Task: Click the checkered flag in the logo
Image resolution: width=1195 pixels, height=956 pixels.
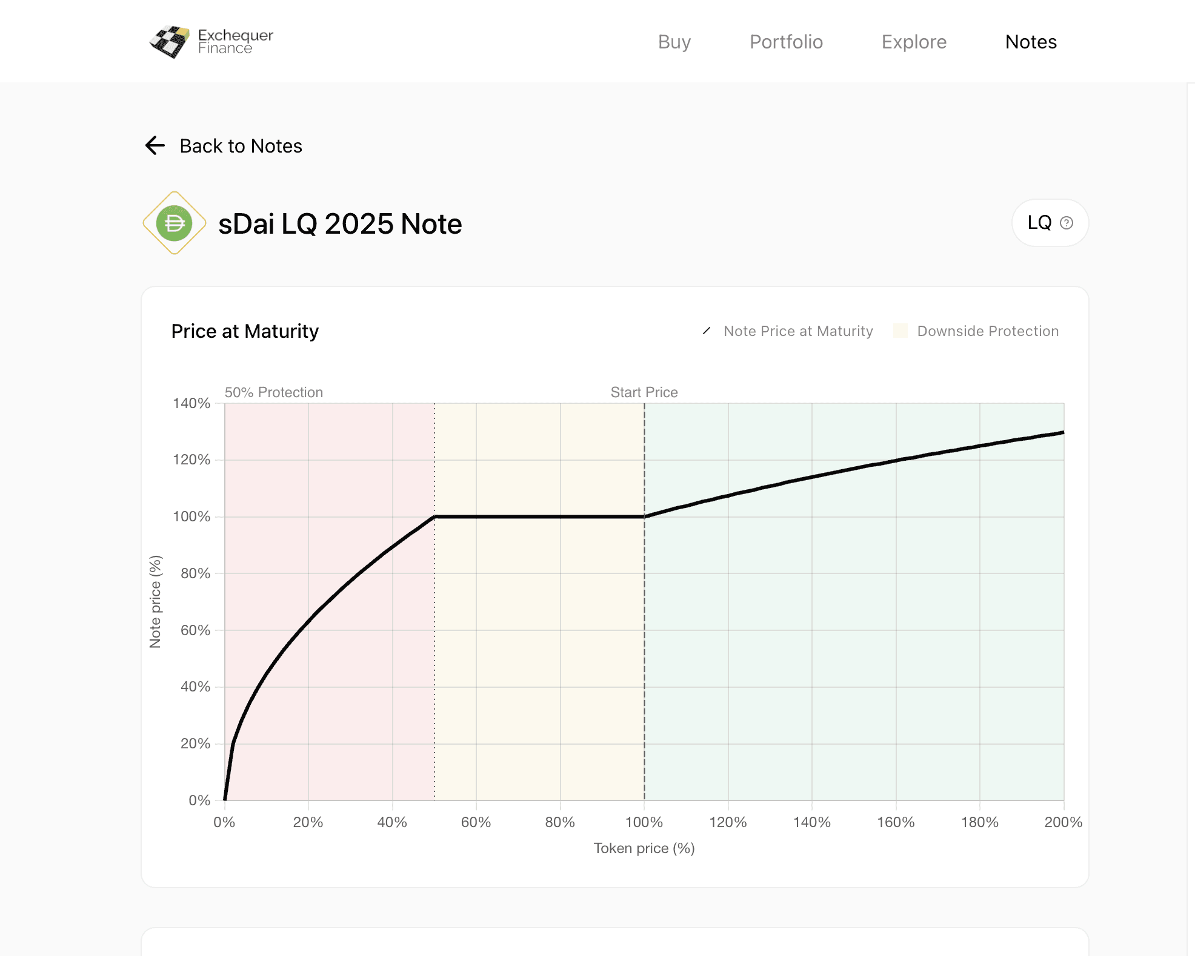Action: (168, 41)
